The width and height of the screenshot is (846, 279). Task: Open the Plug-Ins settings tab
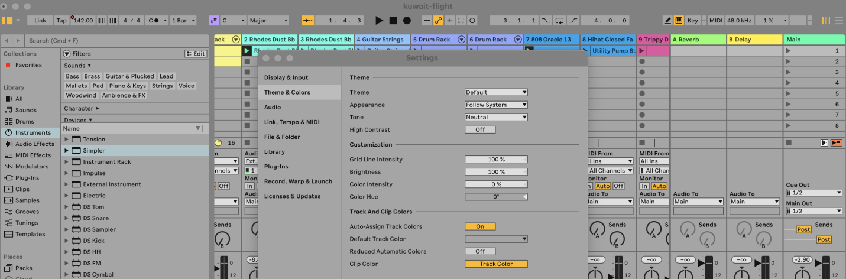[x=299, y=167]
